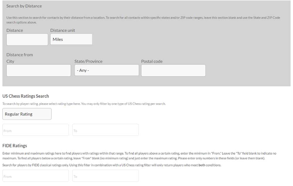Viewport: 293px width, 186px height.
Task: Focus the FIDE "From" rating field
Action: (x=35, y=175)
